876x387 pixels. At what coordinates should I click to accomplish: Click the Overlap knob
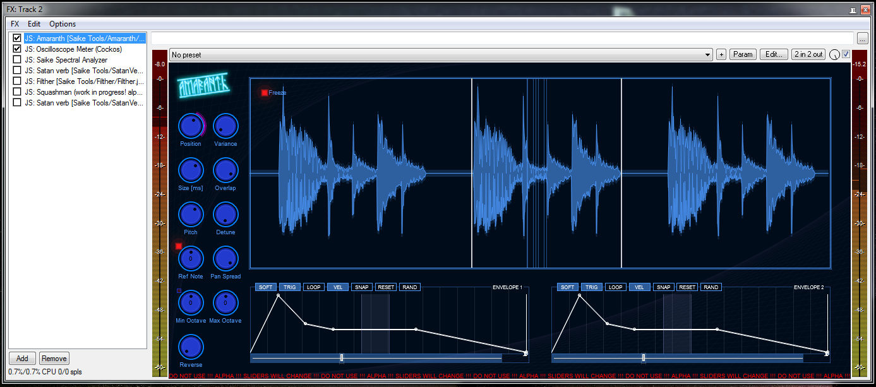[225, 170]
